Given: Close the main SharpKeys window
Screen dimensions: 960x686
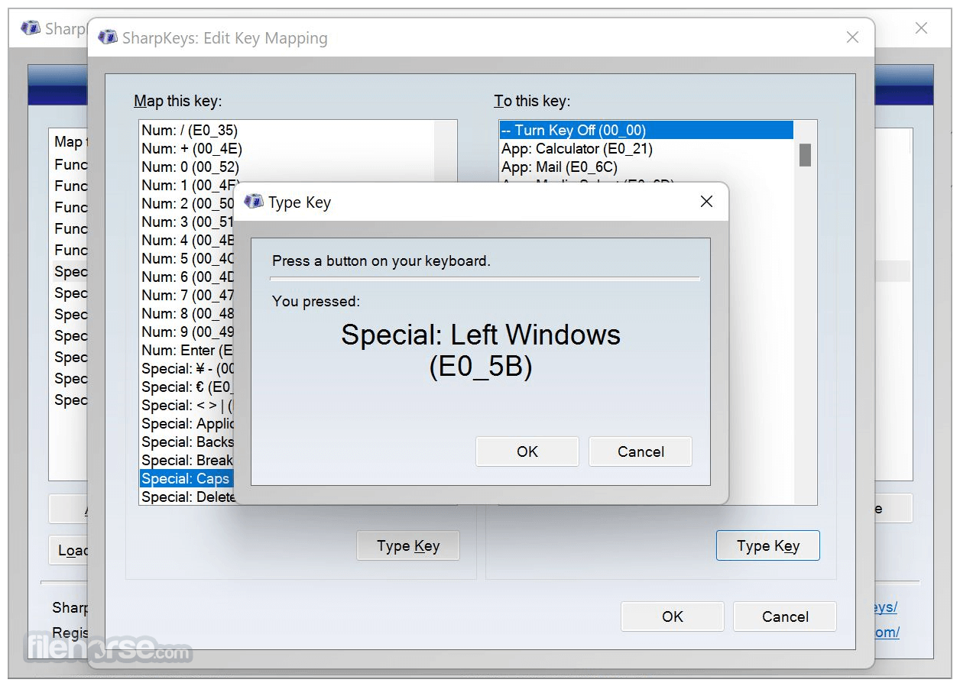Looking at the screenshot, I should pyautogui.click(x=922, y=28).
